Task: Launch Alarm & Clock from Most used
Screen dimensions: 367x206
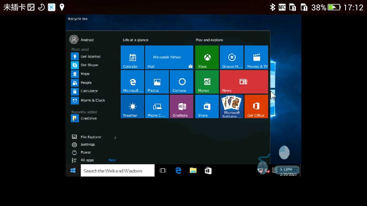Action: pyautogui.click(x=88, y=100)
